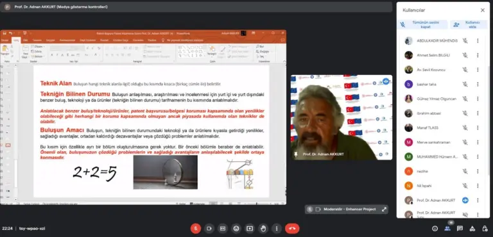Viewport: 493px width, 237px height.
Task: Click Prof. Dr. Adnan AKKURT speaking indicator in list
Action: coord(465,200)
